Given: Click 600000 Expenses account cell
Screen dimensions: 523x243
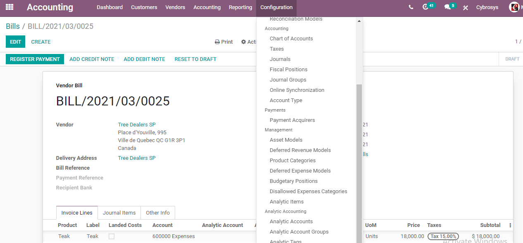Looking at the screenshot, I should click(x=174, y=236).
